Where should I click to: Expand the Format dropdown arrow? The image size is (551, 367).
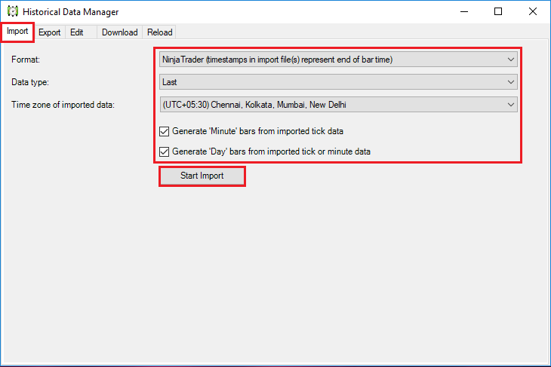coord(510,60)
